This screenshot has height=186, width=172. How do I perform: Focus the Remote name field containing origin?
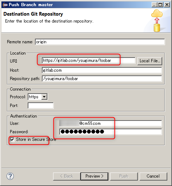click(x=100, y=42)
